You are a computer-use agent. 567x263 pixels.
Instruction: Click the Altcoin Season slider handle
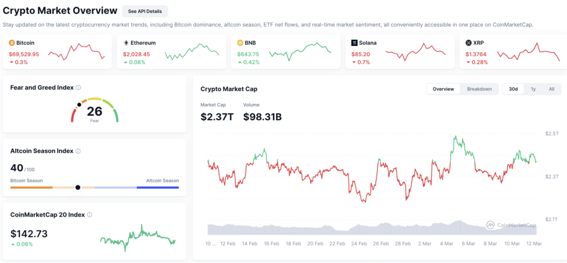(x=78, y=187)
